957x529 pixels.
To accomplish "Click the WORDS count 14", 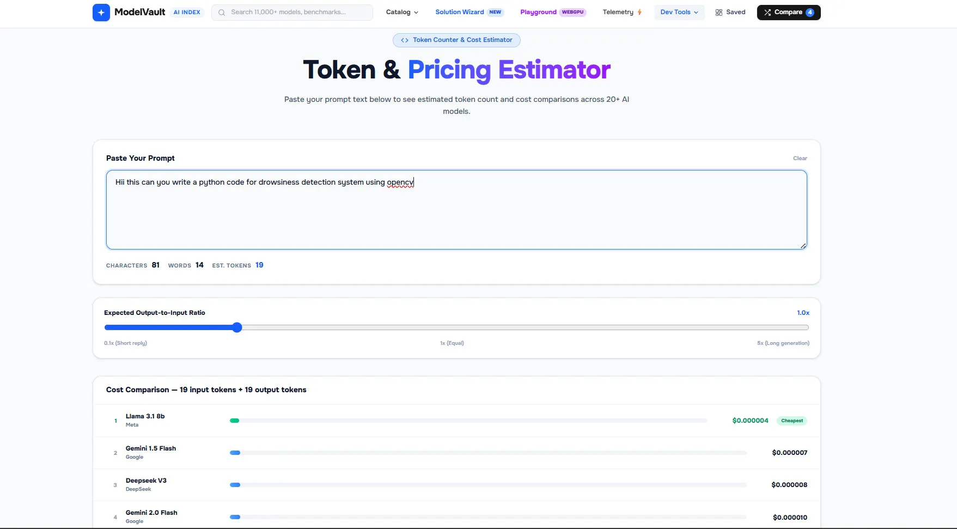I will pos(199,265).
